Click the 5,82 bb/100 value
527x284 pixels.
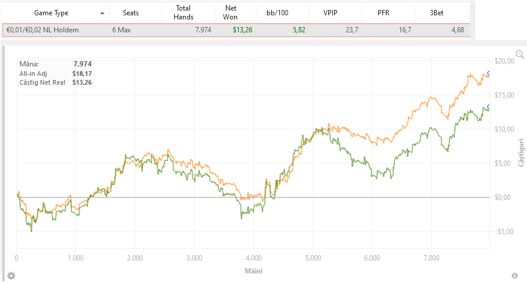click(299, 30)
